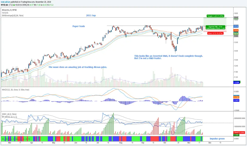Select the 15.84 price level tag
The image size is (247, 146).
pos(236,36)
